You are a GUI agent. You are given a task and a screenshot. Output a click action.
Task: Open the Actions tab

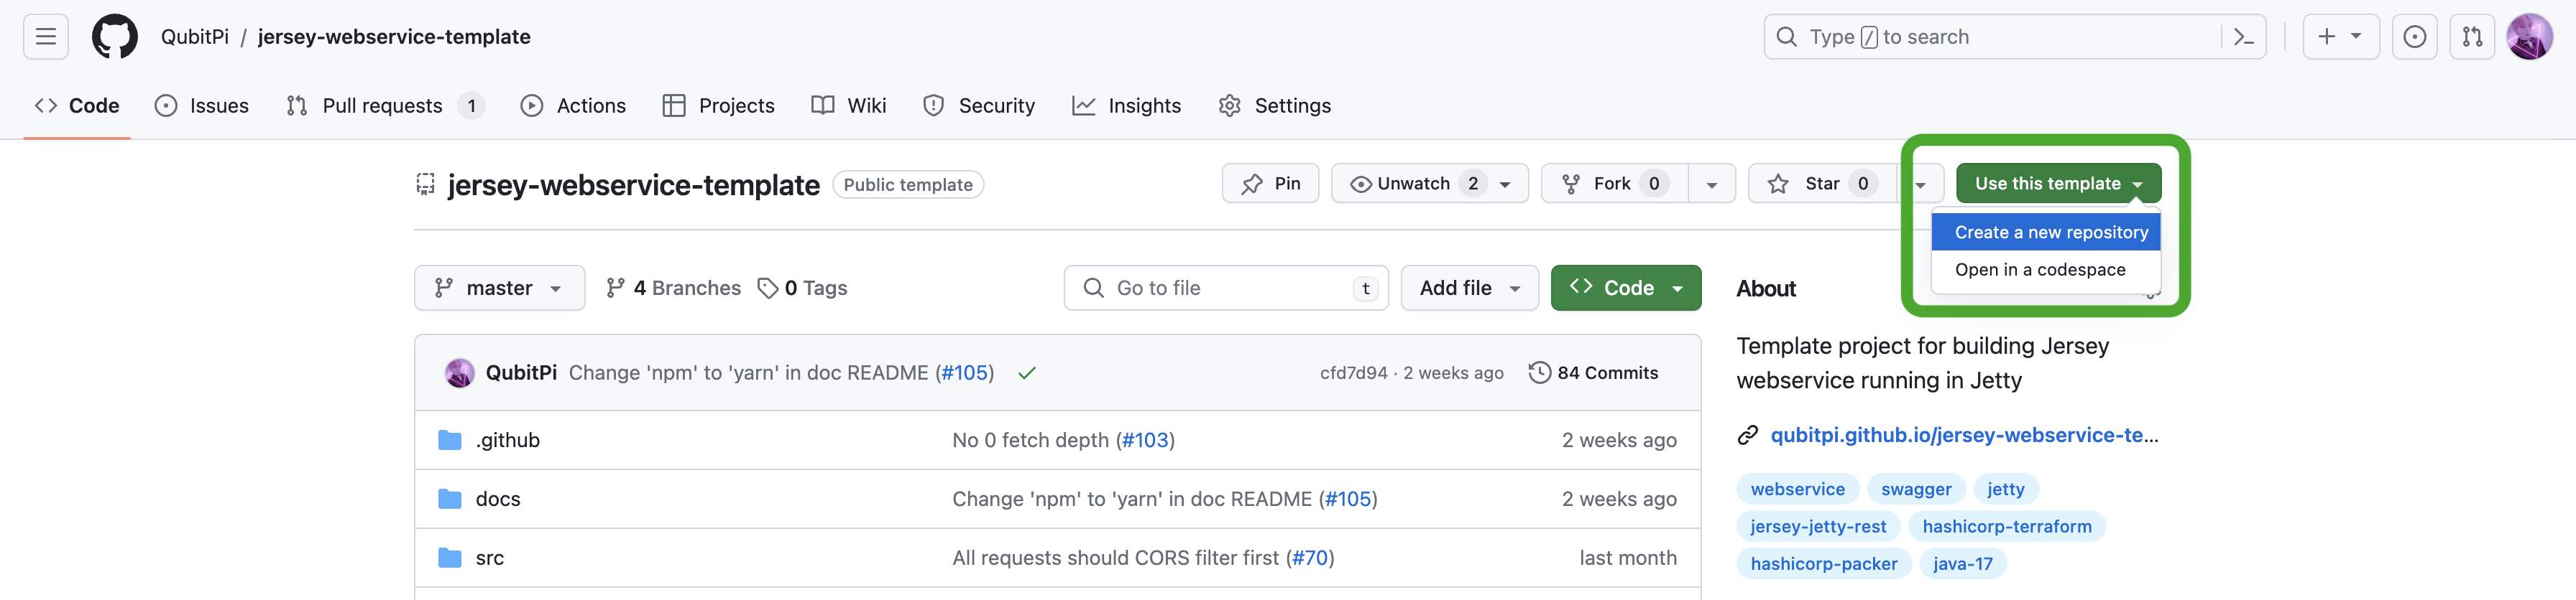coord(574,106)
